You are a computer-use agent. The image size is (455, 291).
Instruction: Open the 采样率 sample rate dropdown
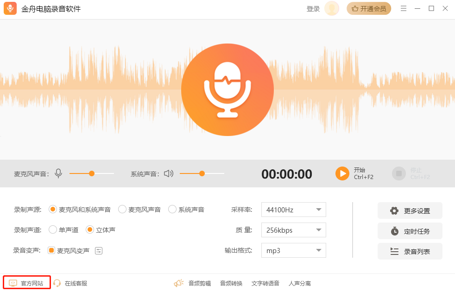(x=293, y=209)
